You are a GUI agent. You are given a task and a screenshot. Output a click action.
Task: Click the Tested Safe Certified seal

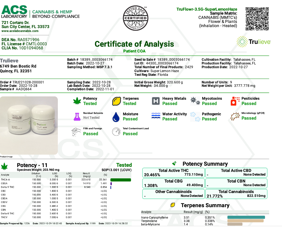(135, 18)
